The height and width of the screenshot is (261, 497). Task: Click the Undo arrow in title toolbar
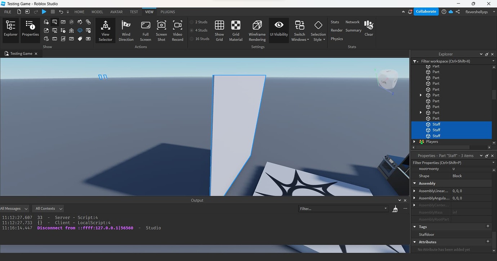(x=61, y=12)
